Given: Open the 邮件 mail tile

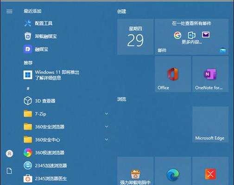Looking at the screenshot, I should tap(192, 37).
